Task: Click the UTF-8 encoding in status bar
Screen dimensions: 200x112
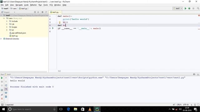Action: (x=186, y=105)
